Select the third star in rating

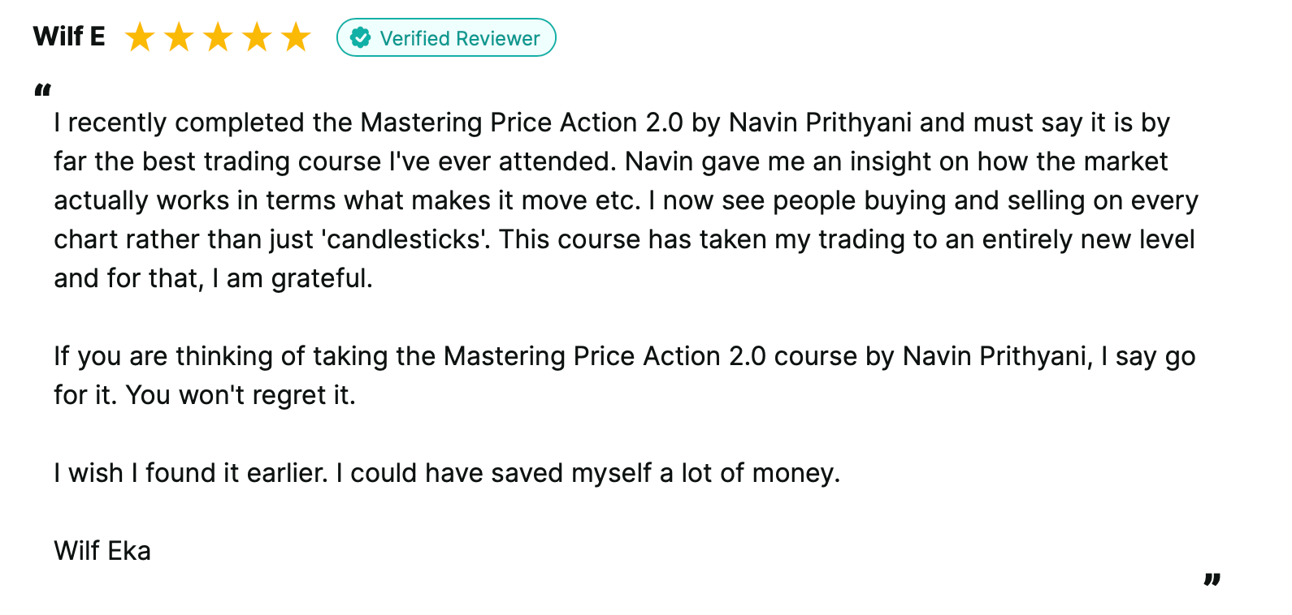tap(218, 37)
